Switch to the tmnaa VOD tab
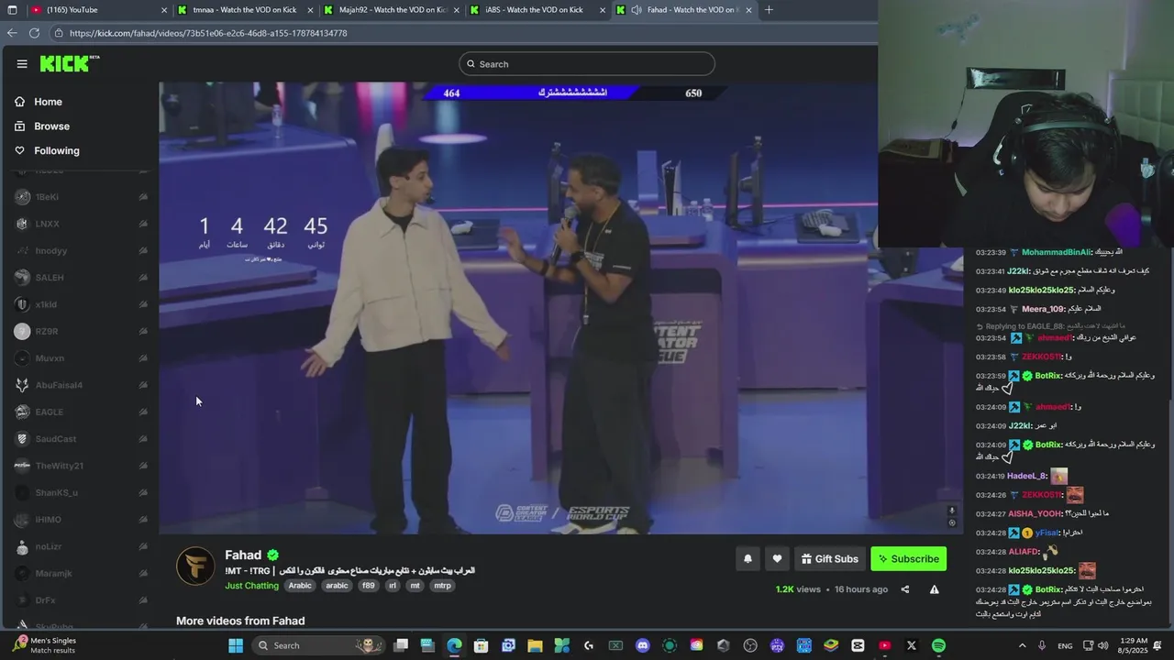The image size is (1174, 660). [245, 10]
